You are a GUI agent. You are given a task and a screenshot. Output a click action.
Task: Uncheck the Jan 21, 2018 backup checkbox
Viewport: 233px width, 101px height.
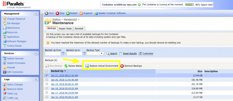[47, 75]
